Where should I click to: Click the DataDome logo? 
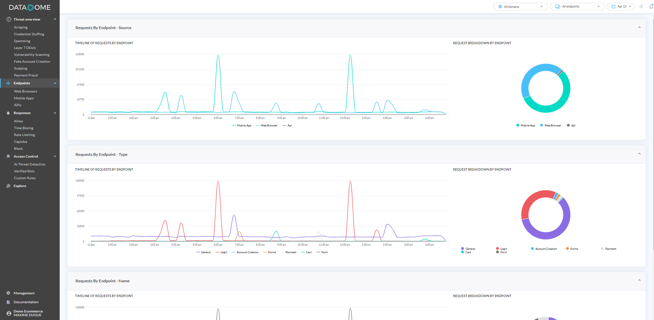(29, 7)
